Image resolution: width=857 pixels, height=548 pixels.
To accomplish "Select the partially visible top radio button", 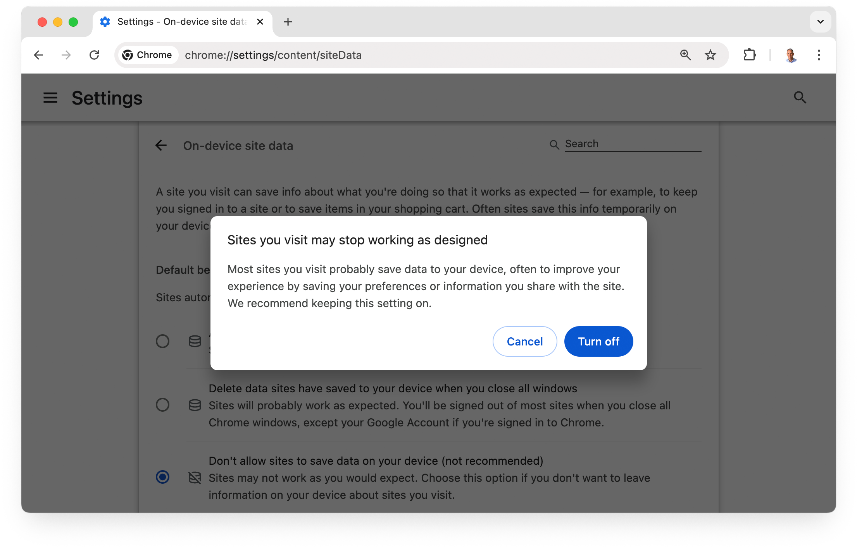I will (x=162, y=340).
